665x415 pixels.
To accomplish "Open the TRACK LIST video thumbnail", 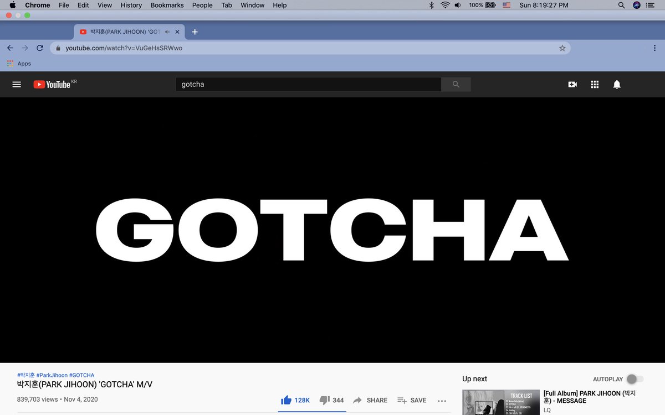I will (x=501, y=402).
